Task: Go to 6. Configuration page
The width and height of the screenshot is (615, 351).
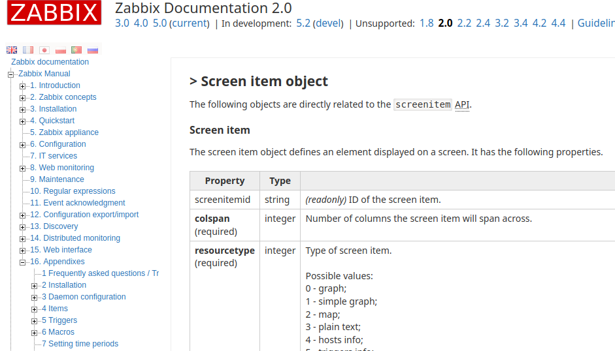Action: pyautogui.click(x=58, y=144)
